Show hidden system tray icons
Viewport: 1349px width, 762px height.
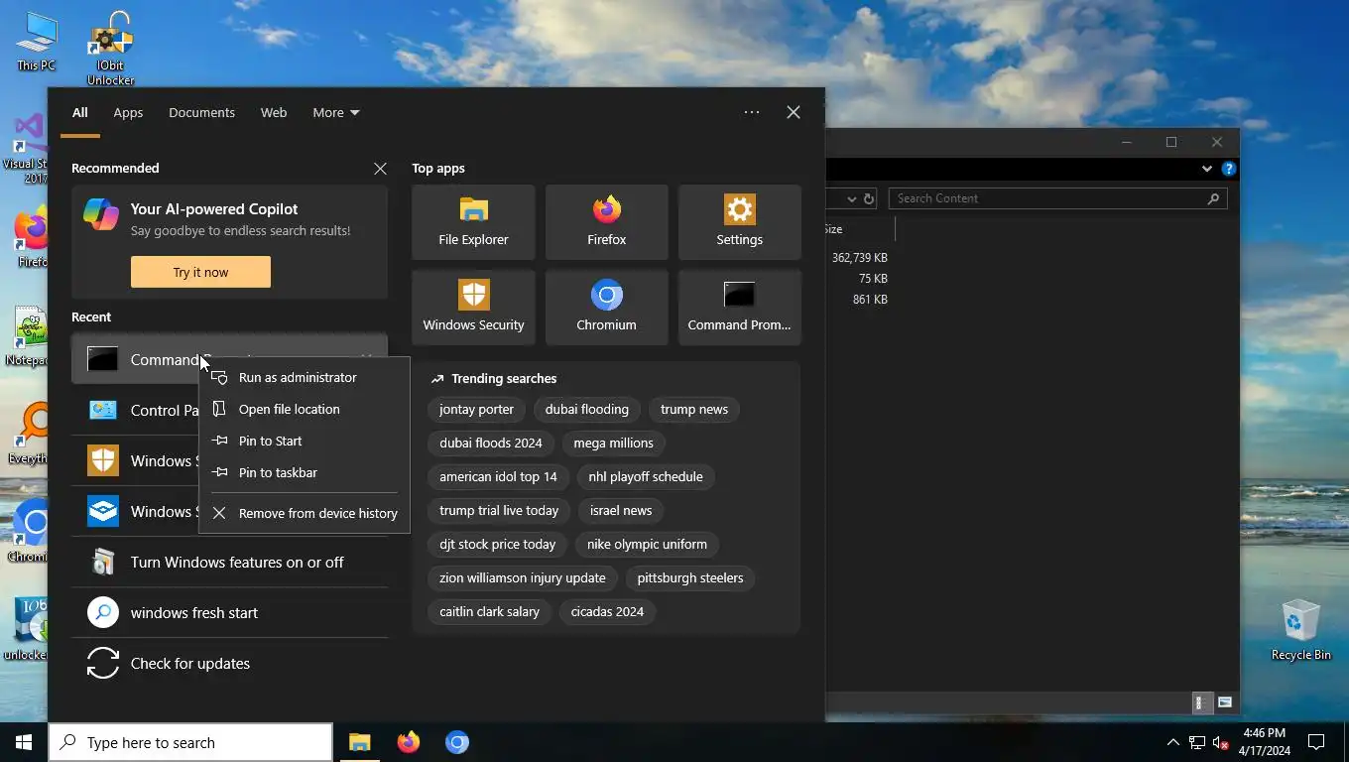[1172, 742]
